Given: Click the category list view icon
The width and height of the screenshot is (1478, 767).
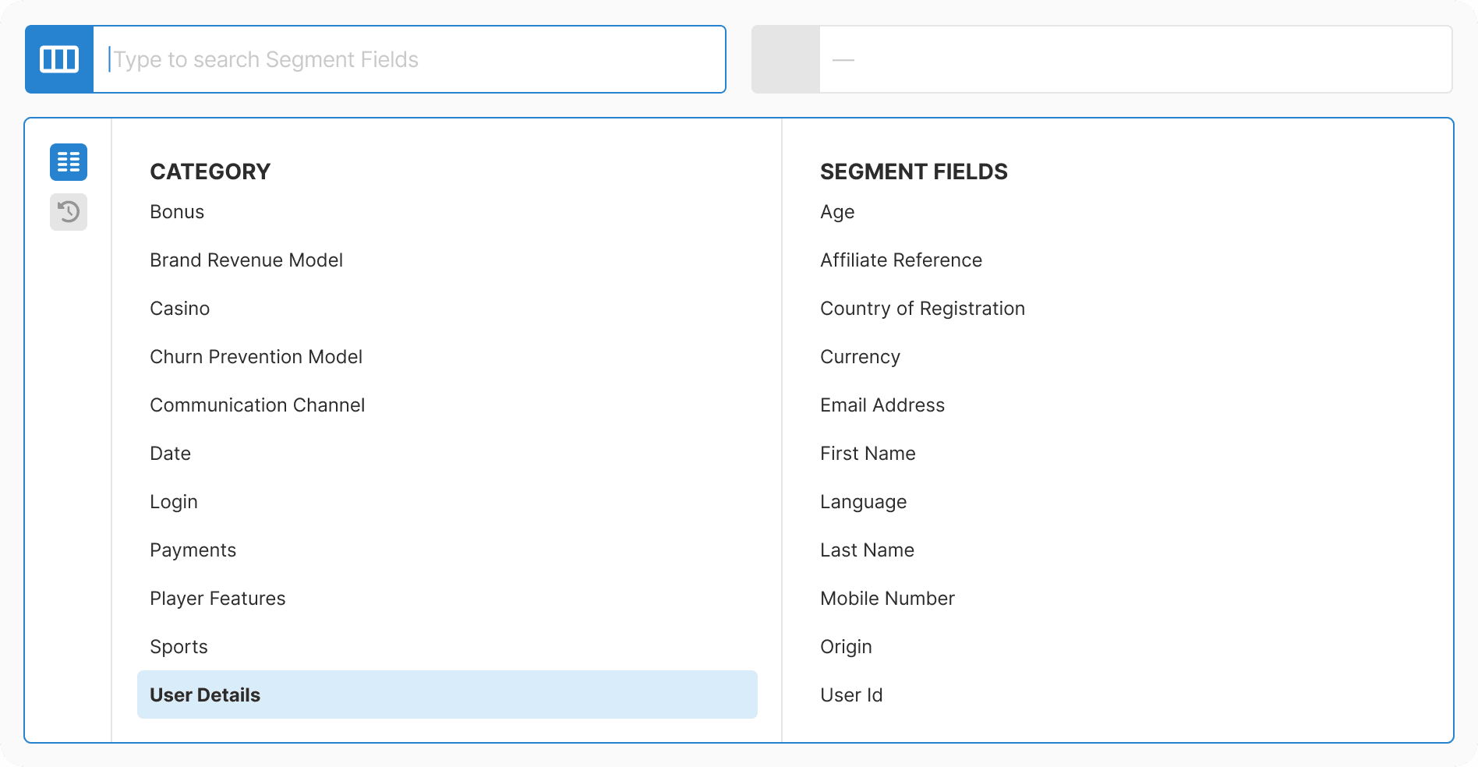Looking at the screenshot, I should [68, 162].
